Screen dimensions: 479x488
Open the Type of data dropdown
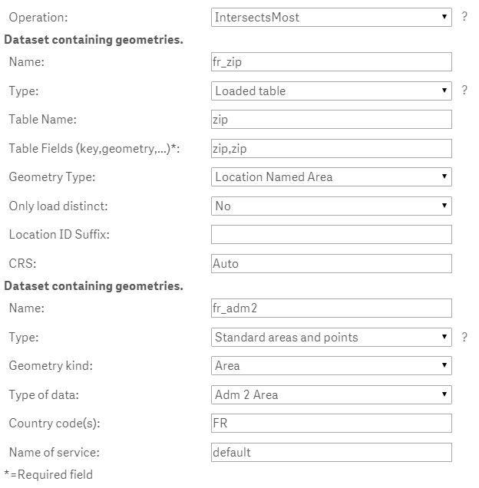332,394
